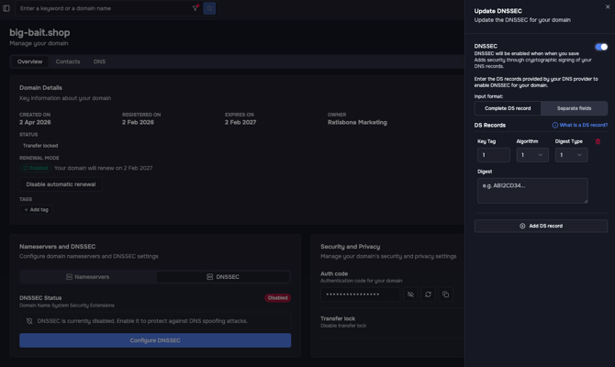Viewport: 615px width, 367px height.
Task: Turn off the DNSSEC switch
Action: 601,47
